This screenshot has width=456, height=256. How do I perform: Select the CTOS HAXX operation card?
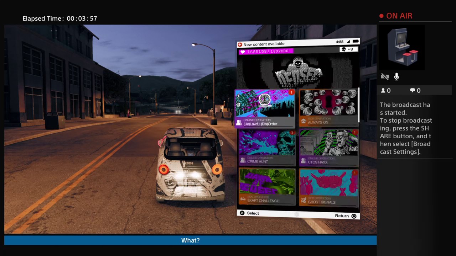328,147
